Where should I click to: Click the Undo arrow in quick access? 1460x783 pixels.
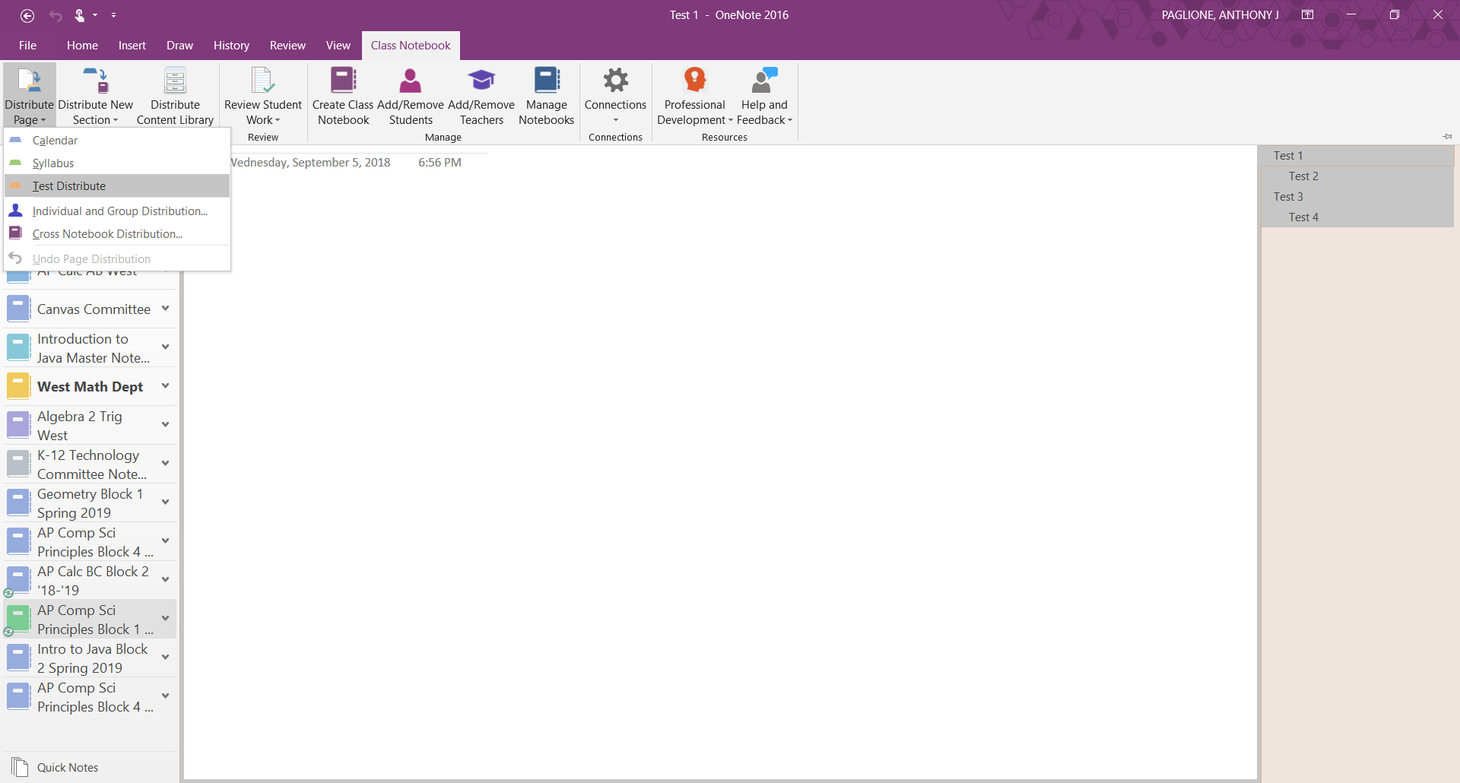click(x=56, y=15)
